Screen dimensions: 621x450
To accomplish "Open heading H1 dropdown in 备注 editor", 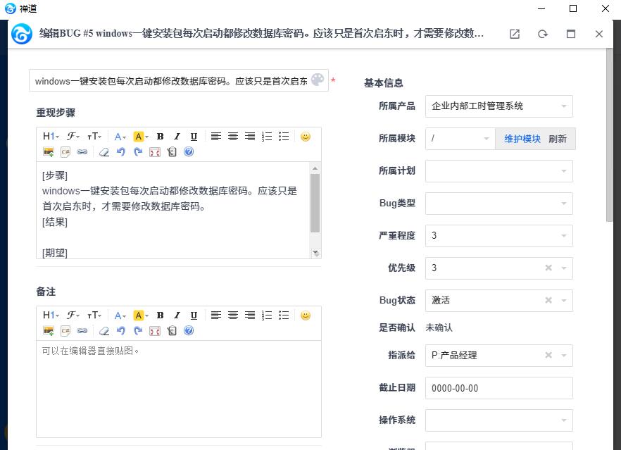I will 51,315.
